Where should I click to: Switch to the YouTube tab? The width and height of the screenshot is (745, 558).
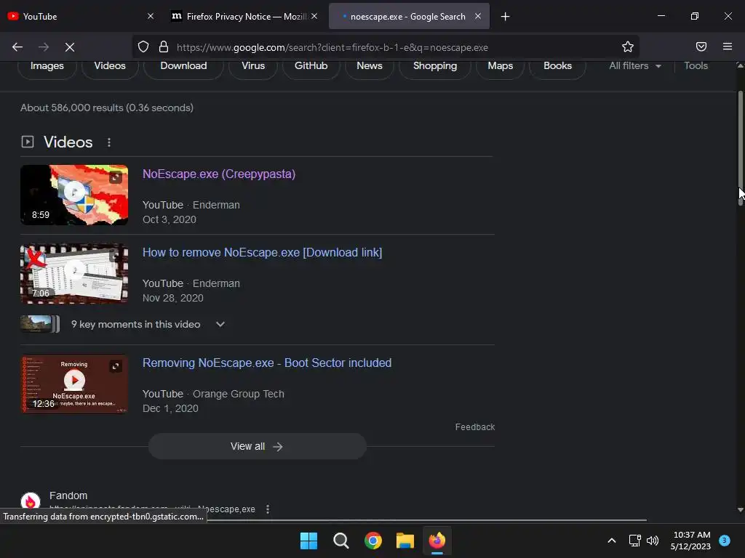tap(81, 16)
